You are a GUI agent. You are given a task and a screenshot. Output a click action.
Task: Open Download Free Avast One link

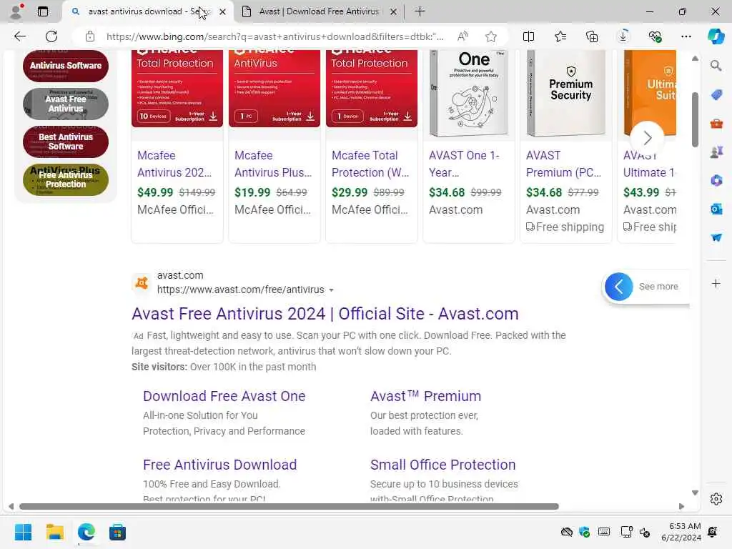point(224,396)
